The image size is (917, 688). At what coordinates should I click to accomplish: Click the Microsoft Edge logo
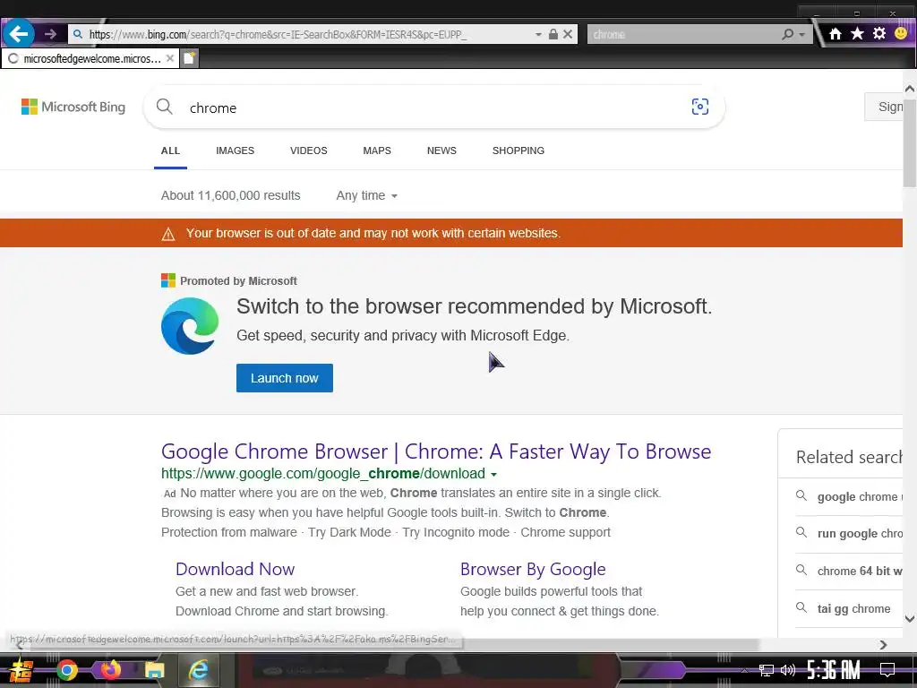pos(190,325)
